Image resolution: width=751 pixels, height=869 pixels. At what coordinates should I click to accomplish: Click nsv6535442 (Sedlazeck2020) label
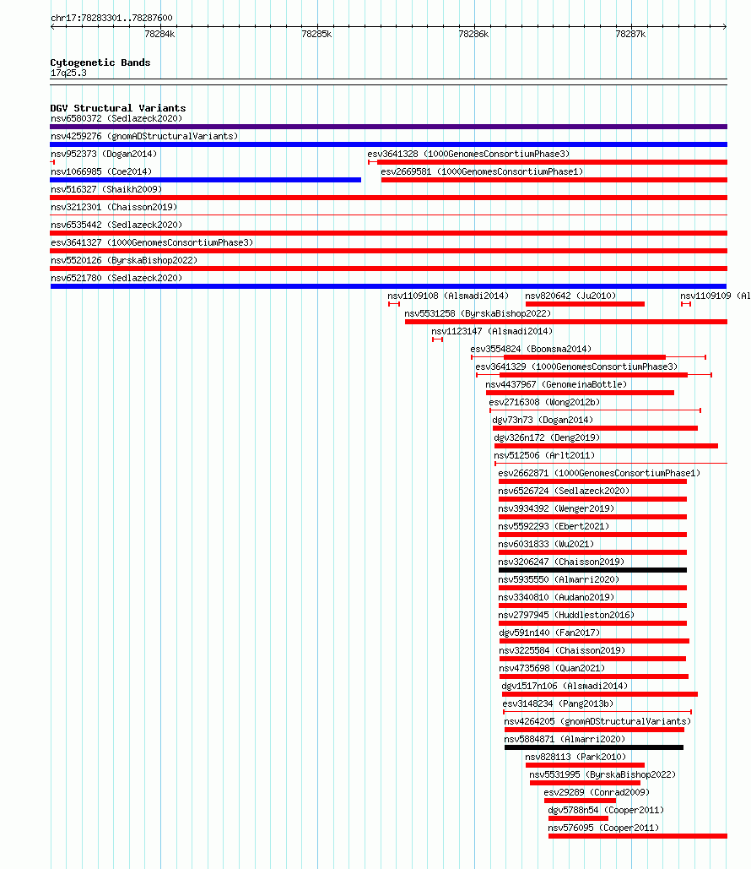pos(116,225)
